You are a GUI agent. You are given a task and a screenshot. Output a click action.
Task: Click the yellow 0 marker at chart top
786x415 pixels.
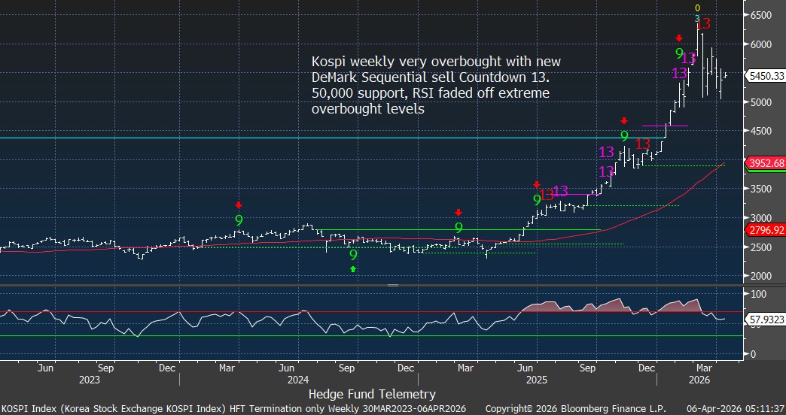(697, 8)
